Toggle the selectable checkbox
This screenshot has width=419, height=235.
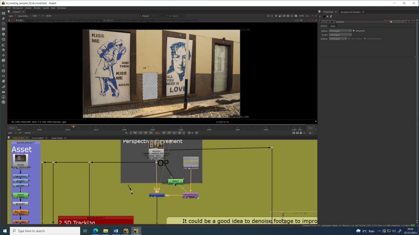point(354,31)
